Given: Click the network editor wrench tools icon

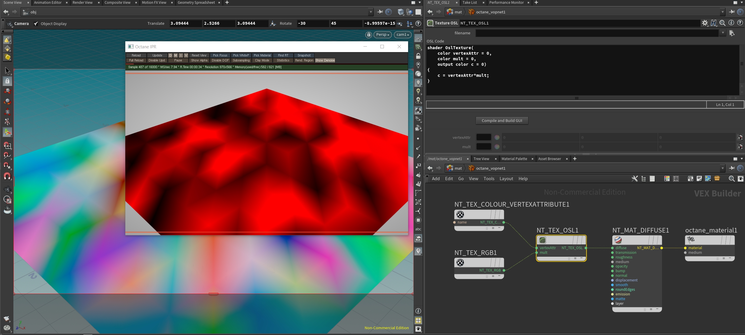Looking at the screenshot, I should [x=634, y=179].
